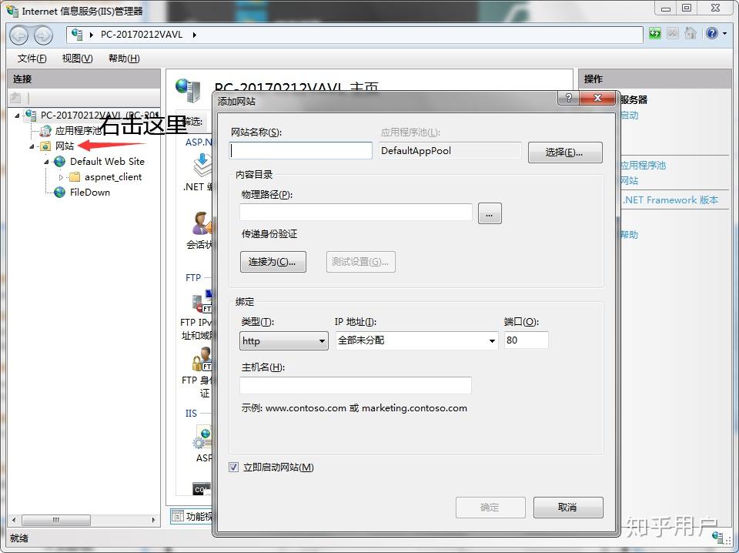Viewport: 739px width, 553px height.
Task: Collapse the Default Web Site node
Action: click(x=47, y=163)
